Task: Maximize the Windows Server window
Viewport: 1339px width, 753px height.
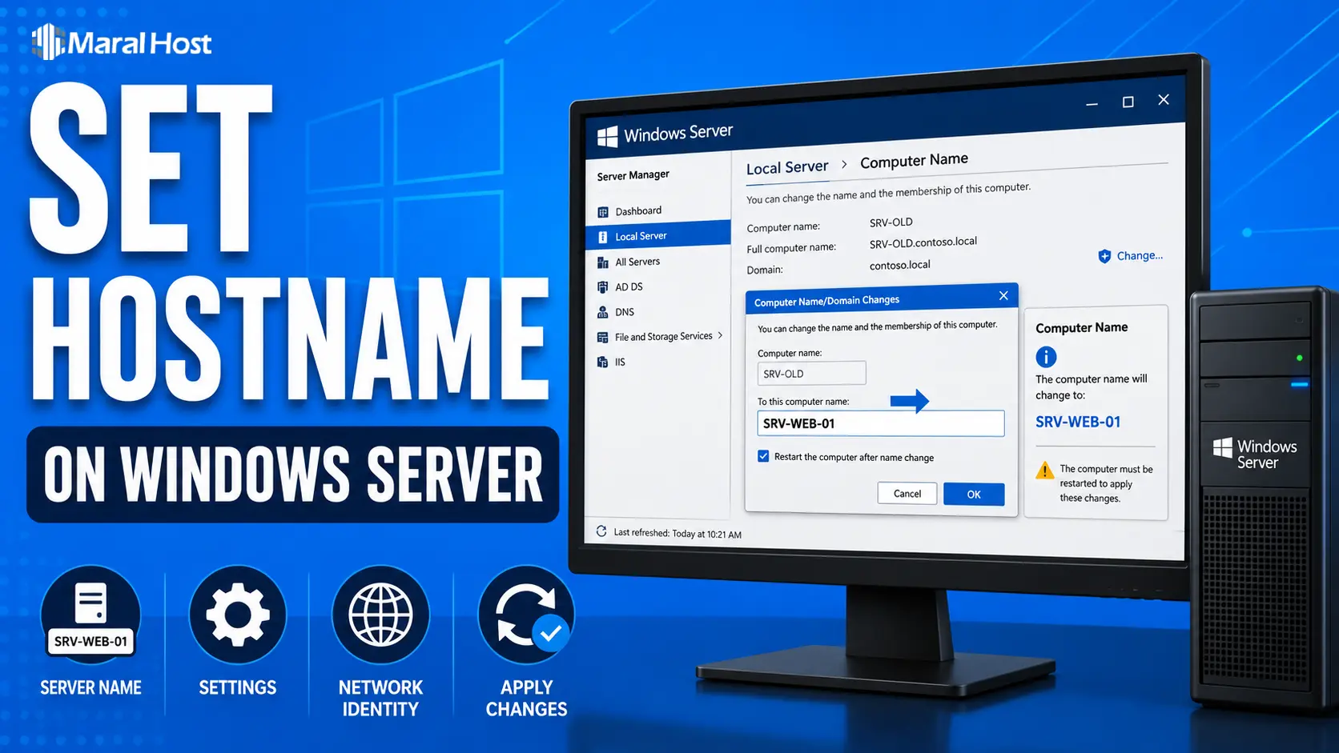Action: tap(1128, 102)
